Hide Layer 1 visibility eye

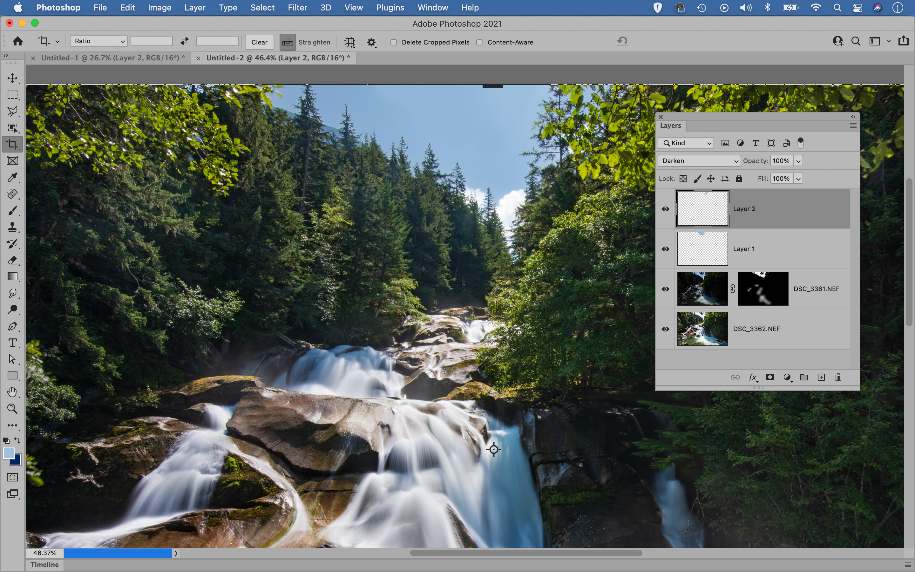tap(666, 249)
